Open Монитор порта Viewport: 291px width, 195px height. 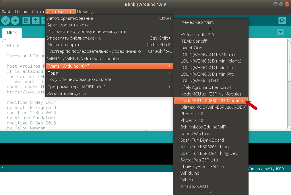(109, 45)
